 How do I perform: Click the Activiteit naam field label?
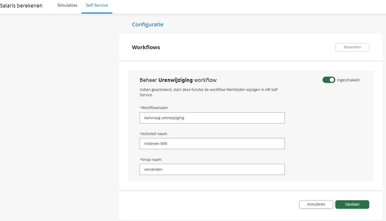[154, 134]
